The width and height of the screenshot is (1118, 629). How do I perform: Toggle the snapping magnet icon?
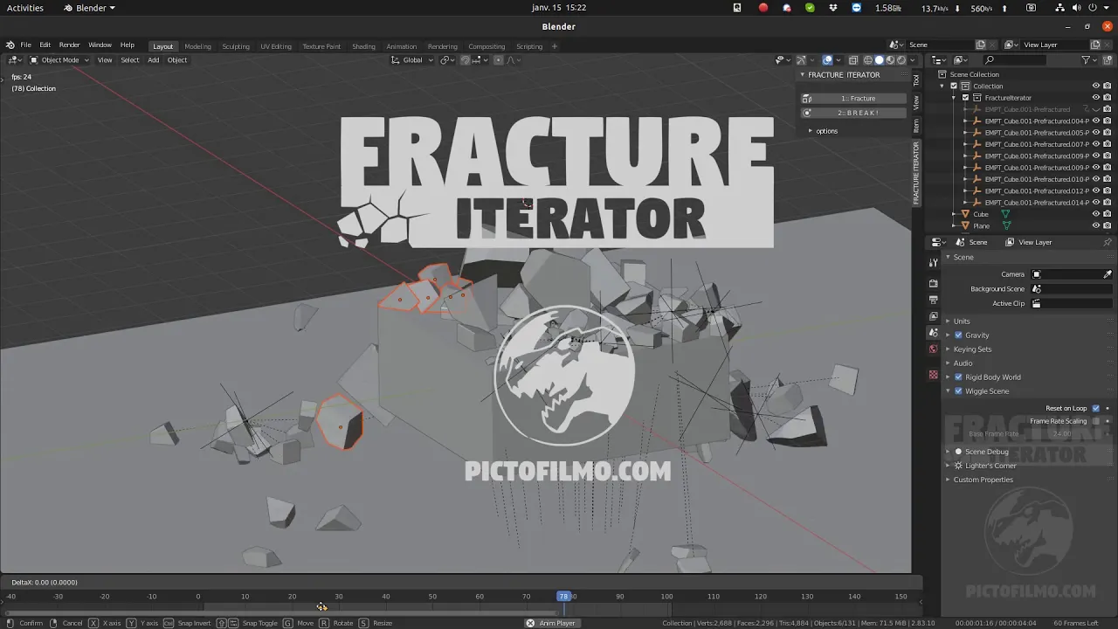point(464,59)
